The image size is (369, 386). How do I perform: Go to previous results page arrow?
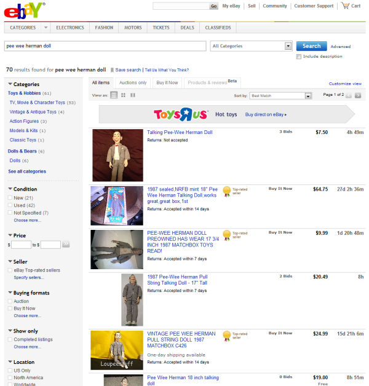point(349,95)
